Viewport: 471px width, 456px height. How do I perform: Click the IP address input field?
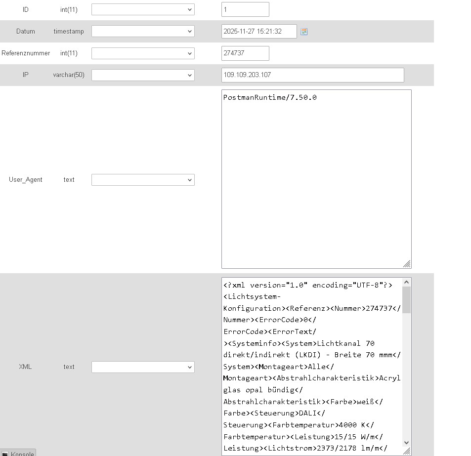(312, 75)
